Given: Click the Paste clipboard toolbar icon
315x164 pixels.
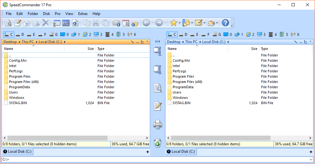Looking at the screenshot, I should (x=106, y=23).
